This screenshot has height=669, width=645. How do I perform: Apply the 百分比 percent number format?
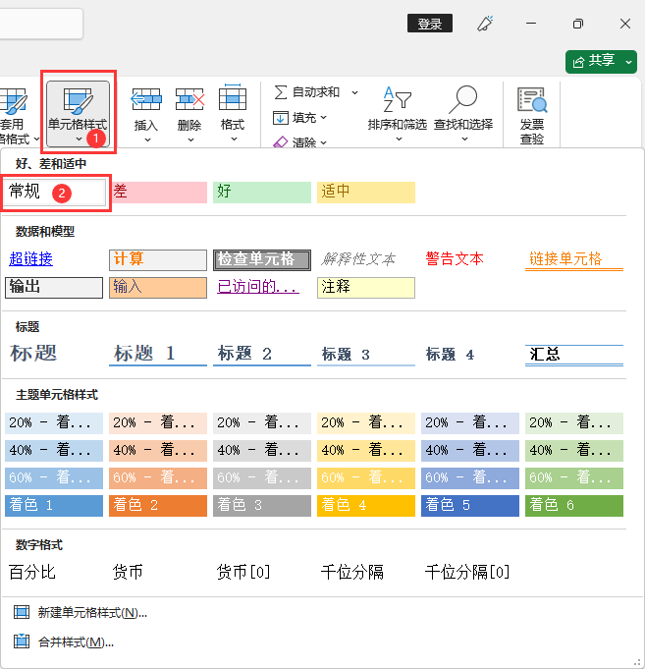click(x=32, y=572)
